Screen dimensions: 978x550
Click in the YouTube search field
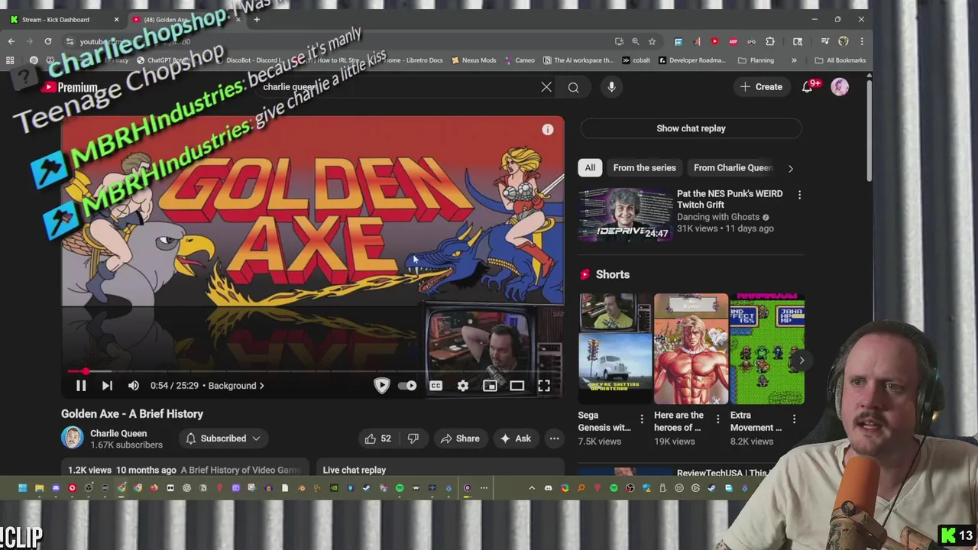click(397, 87)
